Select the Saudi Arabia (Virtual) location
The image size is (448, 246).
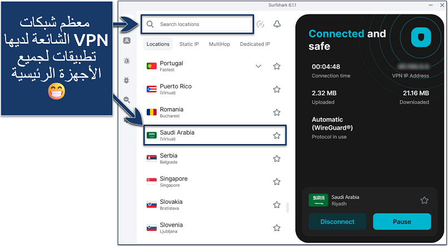[215, 136]
